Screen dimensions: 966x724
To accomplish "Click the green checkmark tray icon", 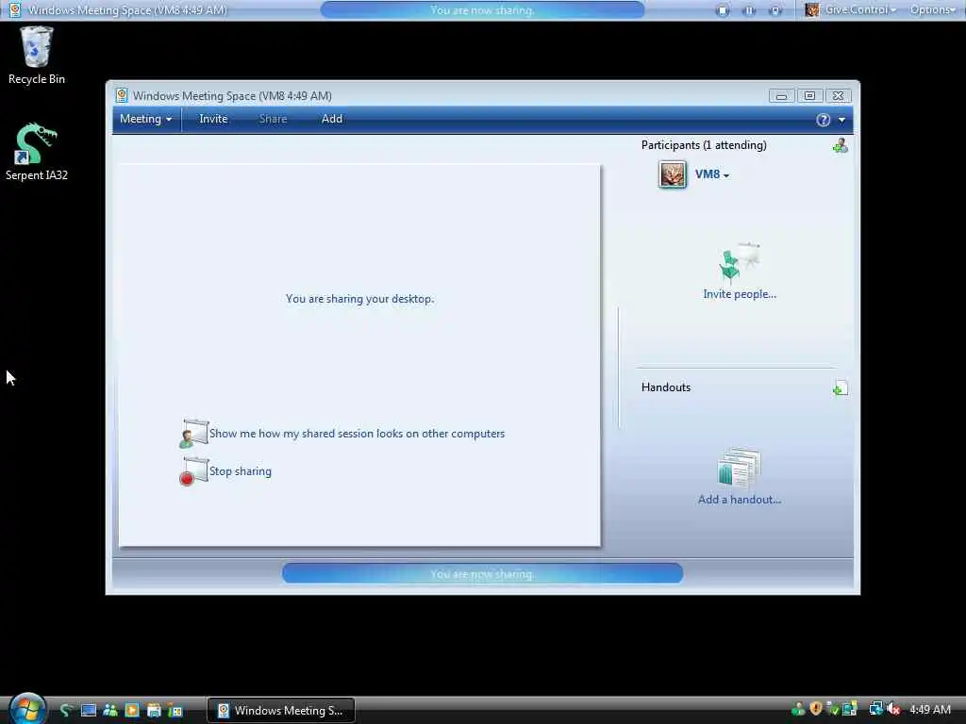I will 833,709.
